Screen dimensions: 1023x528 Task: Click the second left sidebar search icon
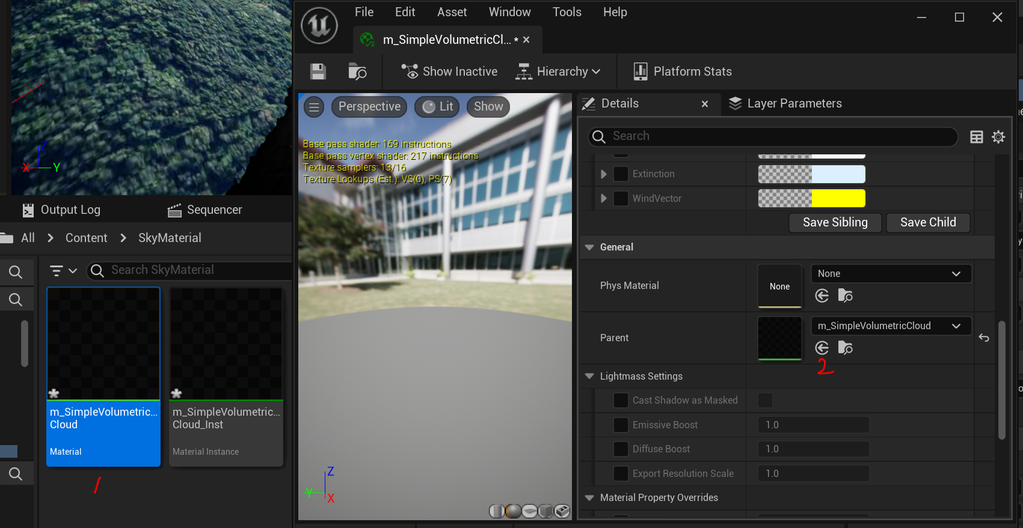16,299
